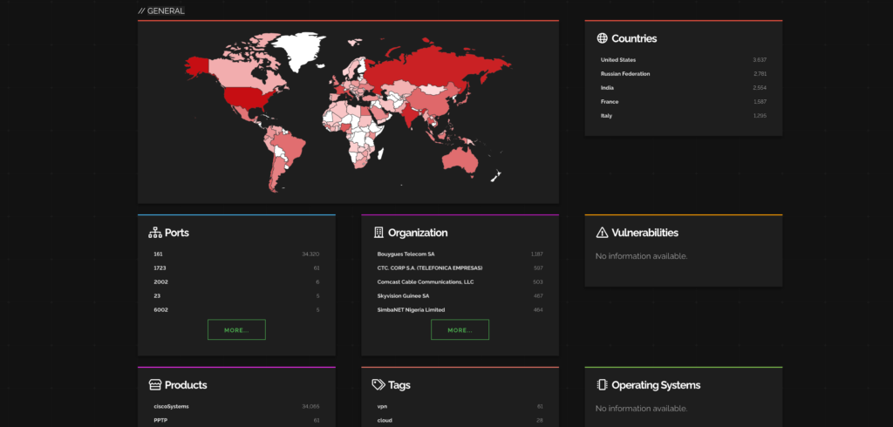Select Comcast Cable Communications, LLC
893x427 pixels.
point(425,281)
